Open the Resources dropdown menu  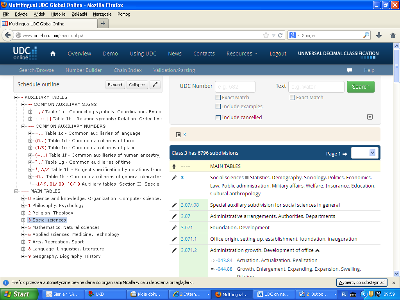coord(242,54)
